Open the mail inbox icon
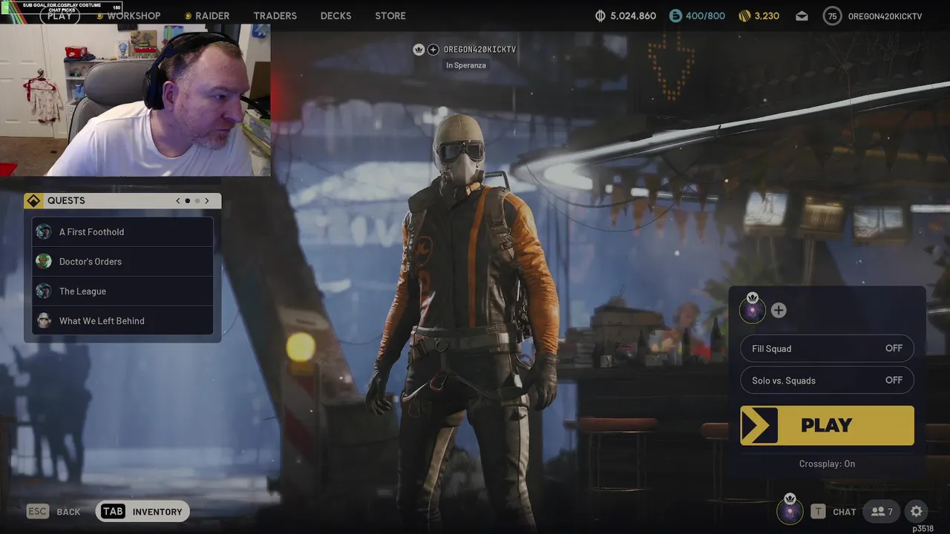950x534 pixels. coord(802,16)
